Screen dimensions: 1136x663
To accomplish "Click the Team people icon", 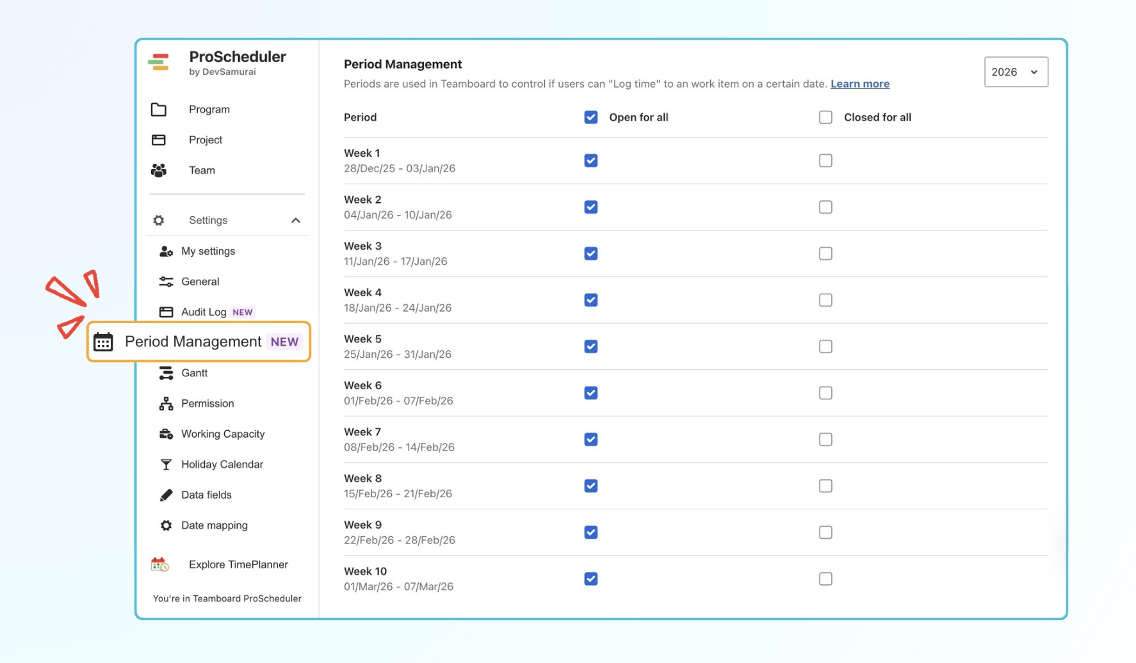I will pyautogui.click(x=158, y=170).
